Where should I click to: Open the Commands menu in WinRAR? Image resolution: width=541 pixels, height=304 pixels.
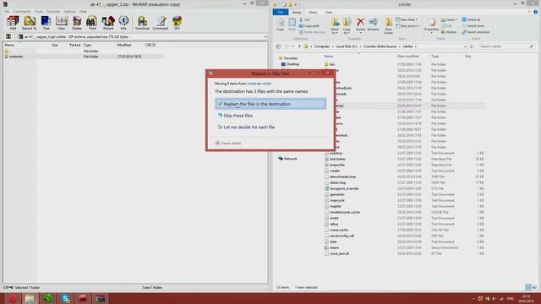click(22, 11)
